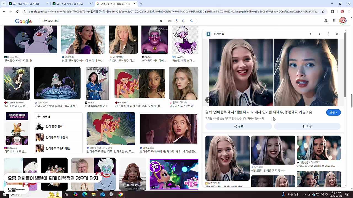Search by voice using the microphone icon
The height and width of the screenshot is (198, 353).
point(176,21)
